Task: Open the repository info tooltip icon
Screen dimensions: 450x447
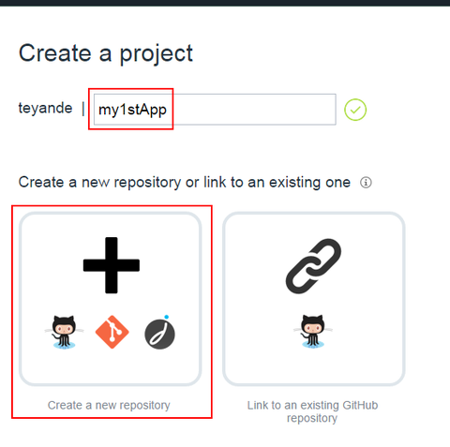Action: [x=366, y=183]
